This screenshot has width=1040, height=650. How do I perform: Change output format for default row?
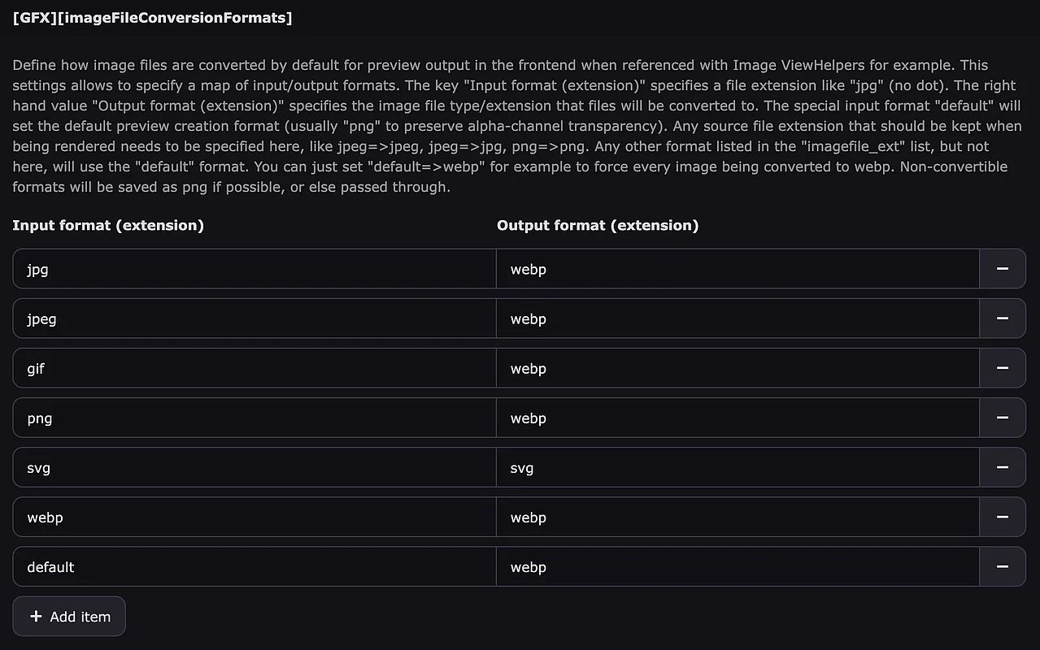pos(737,566)
